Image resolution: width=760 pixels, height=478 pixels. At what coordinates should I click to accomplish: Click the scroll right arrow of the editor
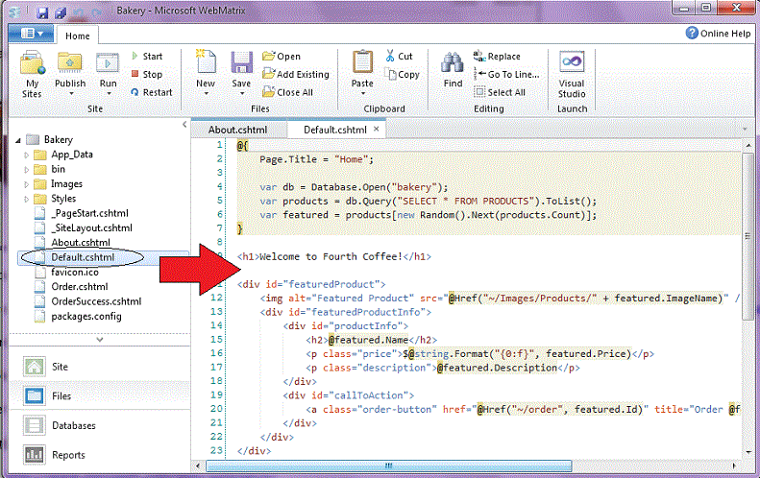734,466
